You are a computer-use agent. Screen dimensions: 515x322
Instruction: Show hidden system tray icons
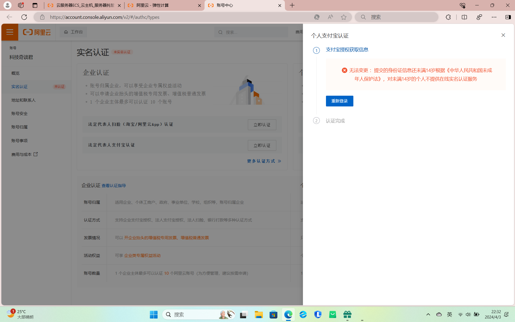[428, 314]
